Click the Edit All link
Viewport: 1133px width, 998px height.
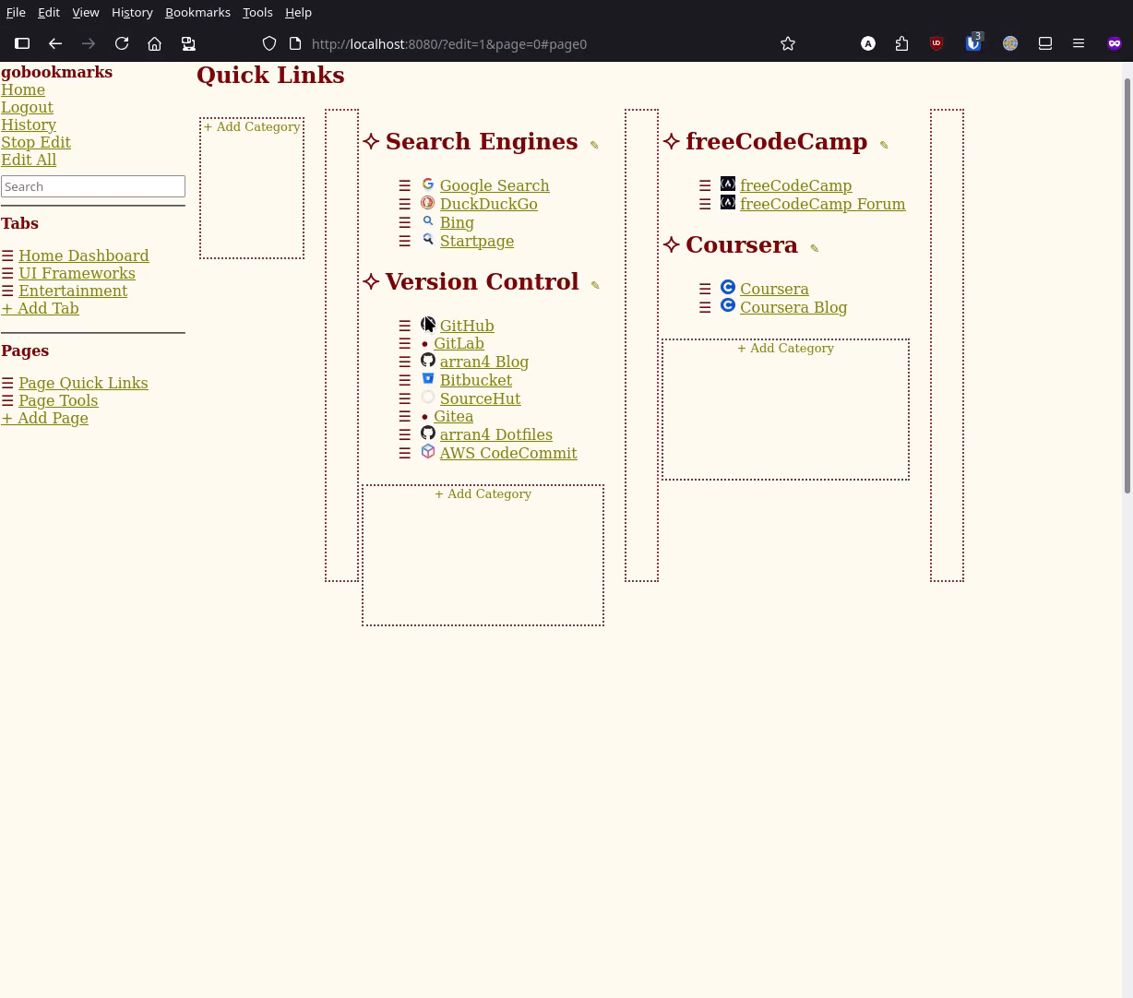pos(29,160)
